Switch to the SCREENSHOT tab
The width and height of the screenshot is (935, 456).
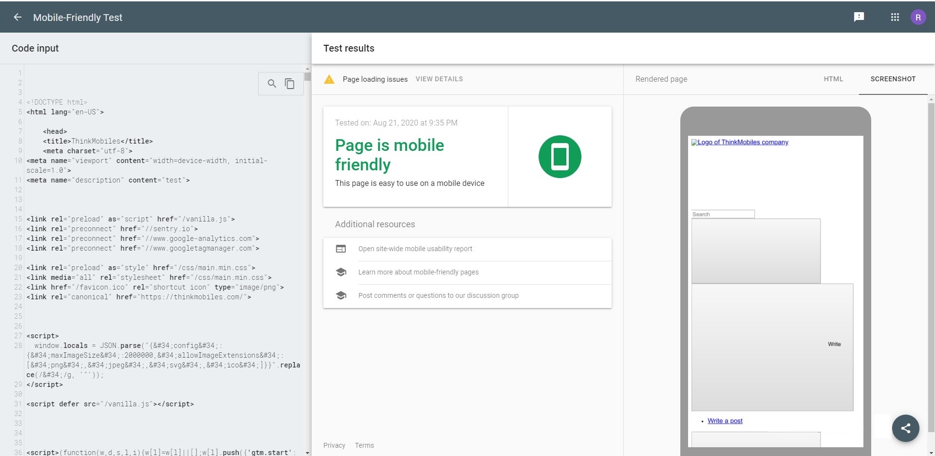click(893, 79)
